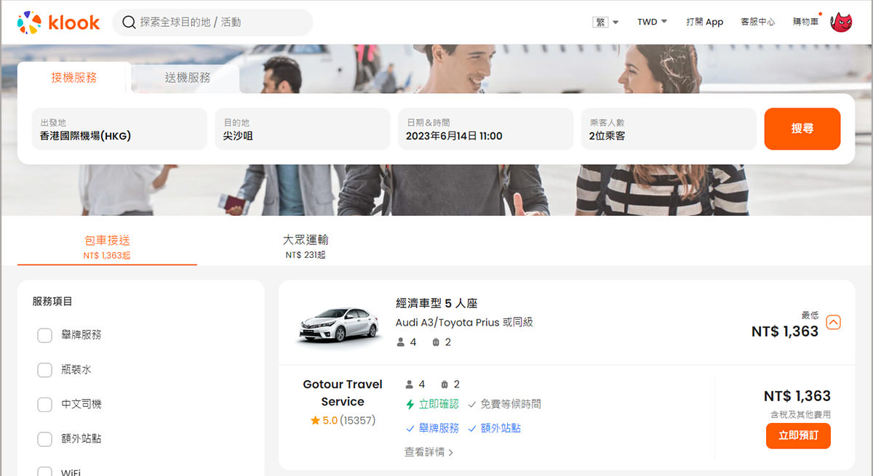Viewport: 873px width, 476px height.
Task: Switch to the 送機服務 tab
Action: [x=187, y=78]
